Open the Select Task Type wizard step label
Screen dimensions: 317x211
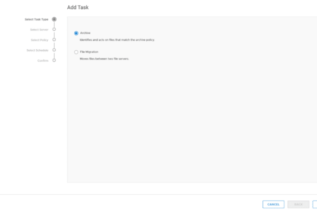[x=37, y=19]
